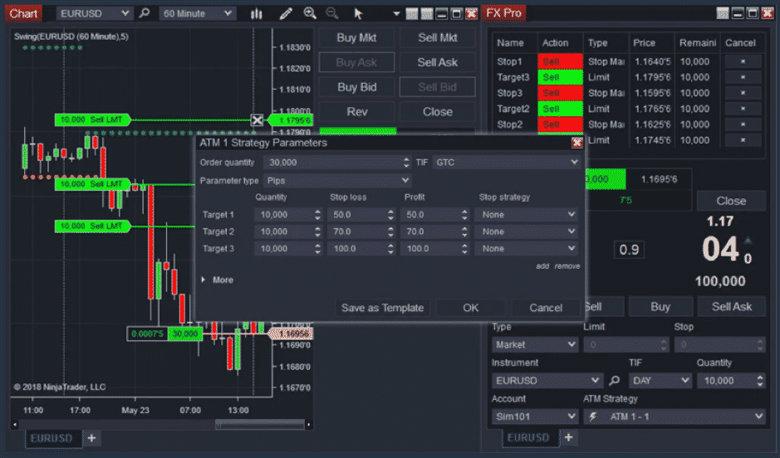Open Target 2 stop strategy dropdown
The height and width of the screenshot is (458, 780).
(x=527, y=231)
